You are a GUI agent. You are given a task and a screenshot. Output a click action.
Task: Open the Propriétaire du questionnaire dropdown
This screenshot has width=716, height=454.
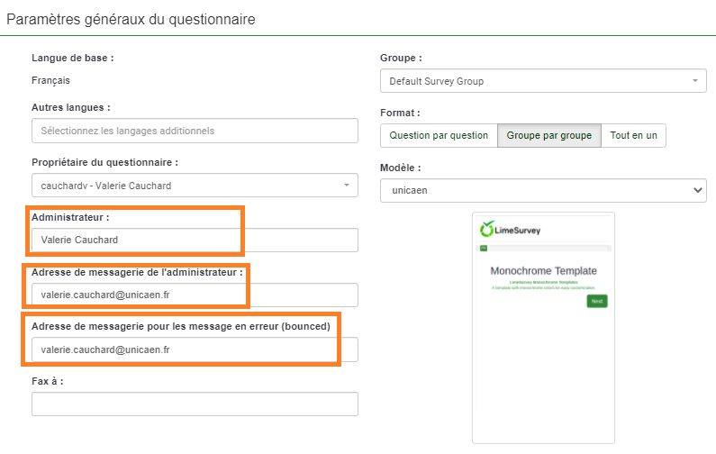coord(195,186)
